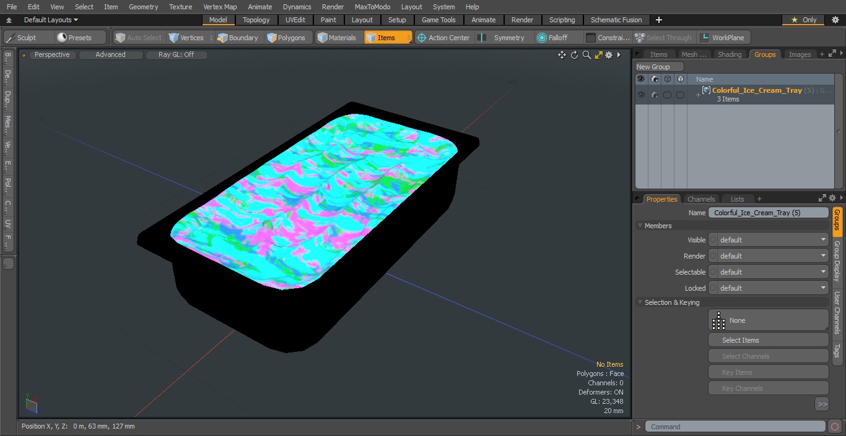This screenshot has width=846, height=436.
Task: Click the viewport rotate icon
Action: click(x=574, y=55)
